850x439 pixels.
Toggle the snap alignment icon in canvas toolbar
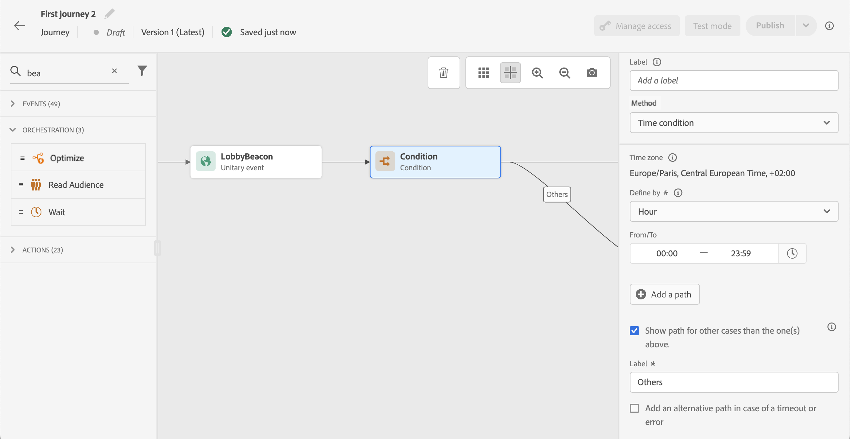point(510,72)
